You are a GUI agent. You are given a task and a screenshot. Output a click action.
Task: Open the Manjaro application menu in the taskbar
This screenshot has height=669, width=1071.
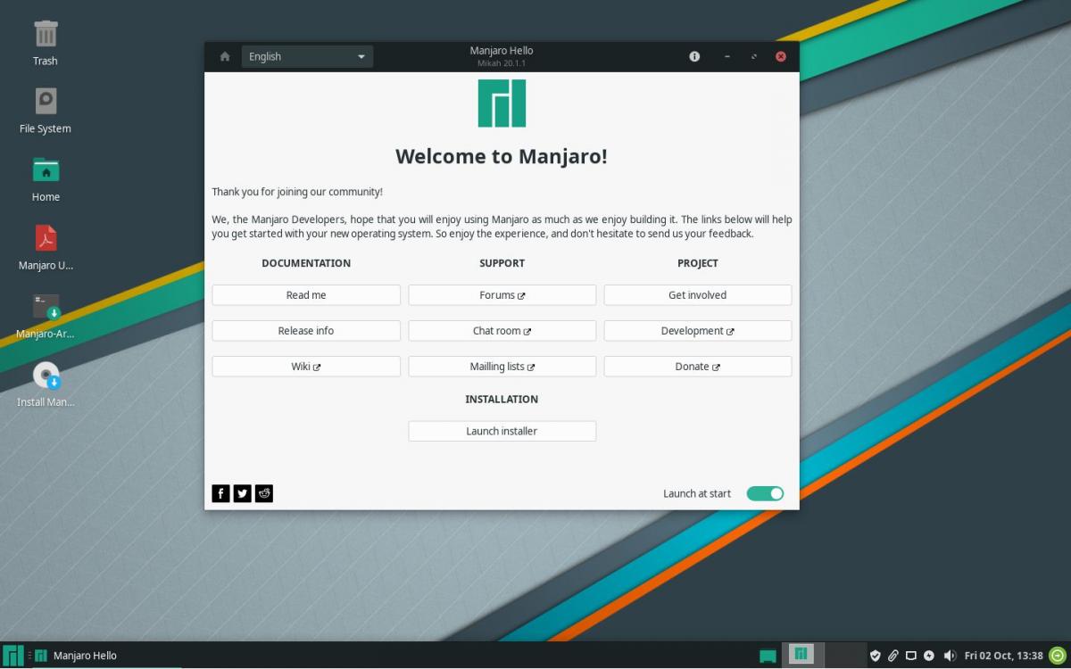pos(13,656)
